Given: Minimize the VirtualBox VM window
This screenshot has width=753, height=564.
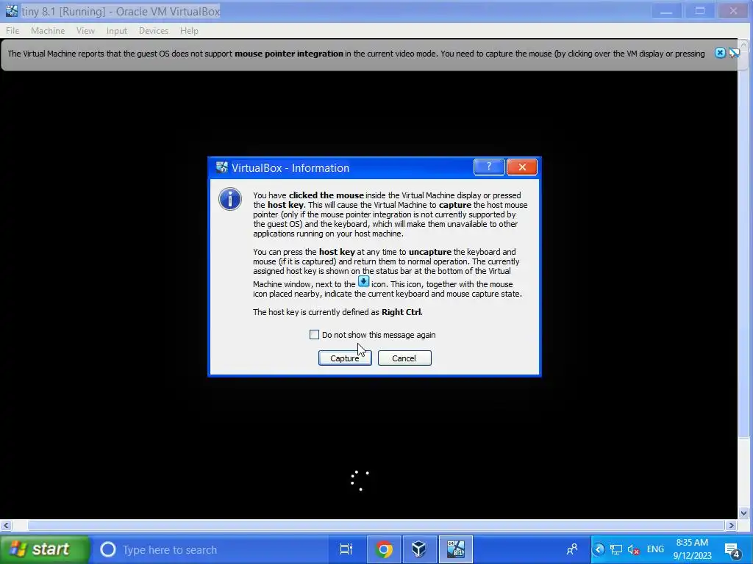Looking at the screenshot, I should (666, 11).
